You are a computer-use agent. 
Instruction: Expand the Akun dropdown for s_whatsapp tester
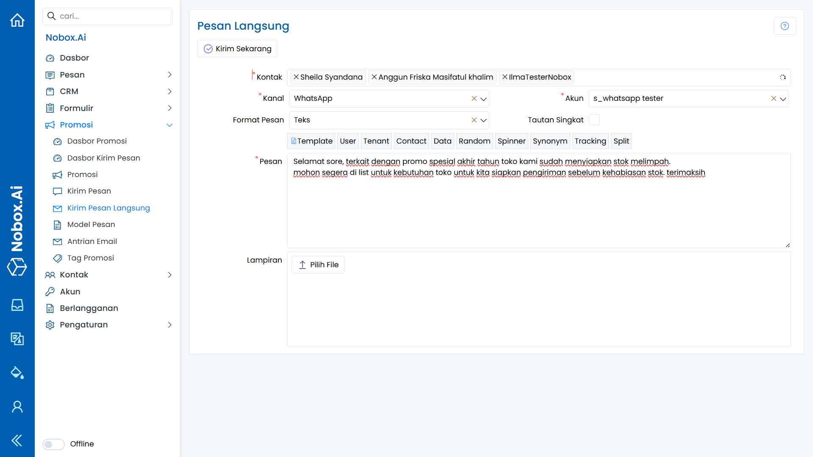coord(782,98)
